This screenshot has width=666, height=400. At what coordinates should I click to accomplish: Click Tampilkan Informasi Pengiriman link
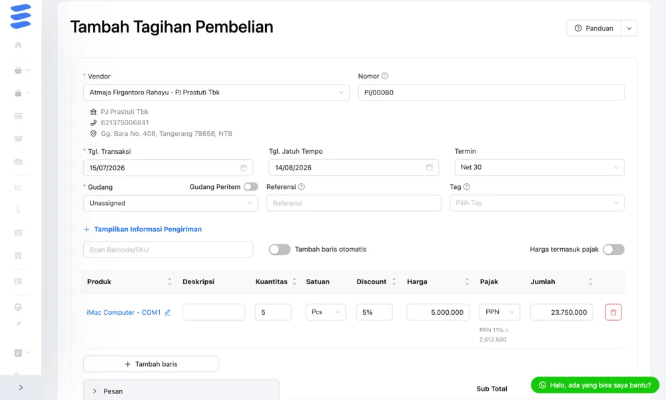143,229
